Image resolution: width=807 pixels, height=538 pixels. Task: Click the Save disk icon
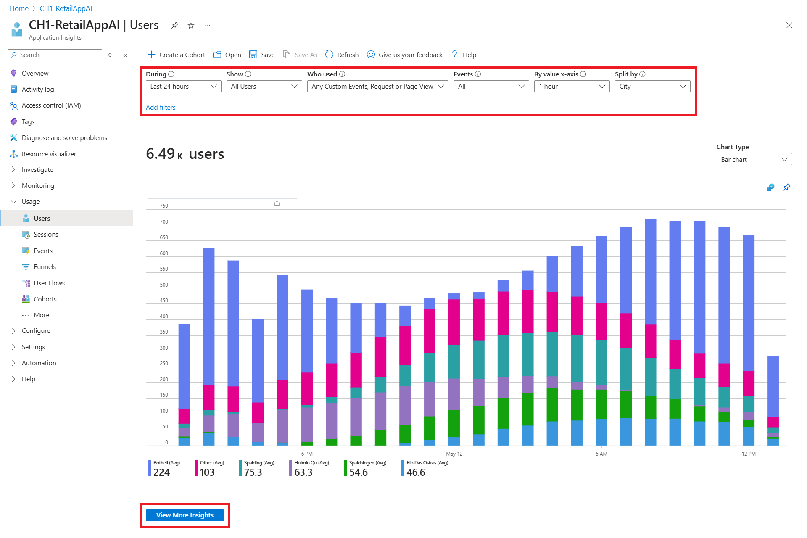253,55
